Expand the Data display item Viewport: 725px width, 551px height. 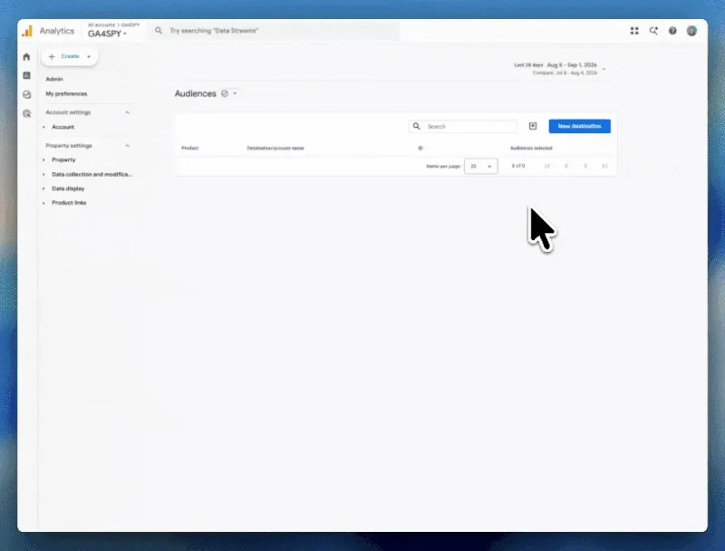coord(43,188)
